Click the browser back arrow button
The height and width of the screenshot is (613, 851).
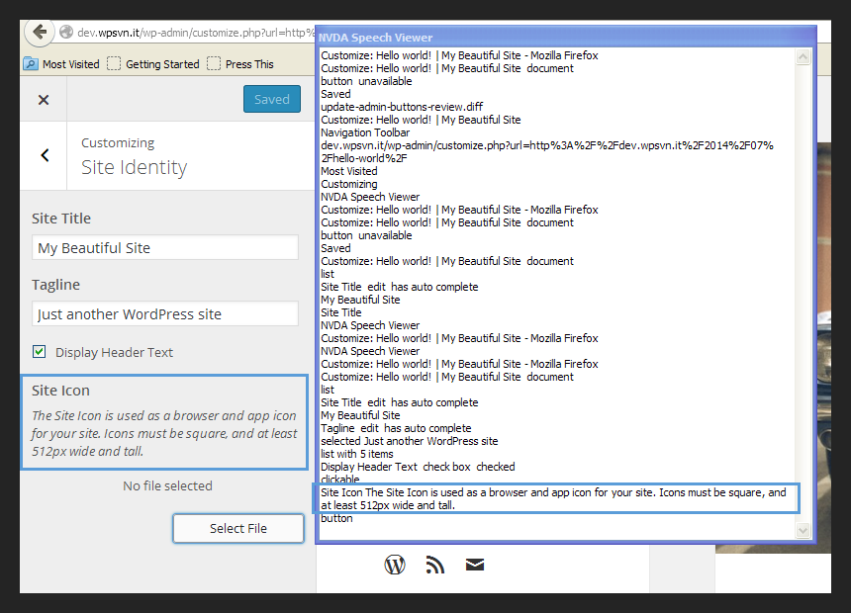[39, 32]
